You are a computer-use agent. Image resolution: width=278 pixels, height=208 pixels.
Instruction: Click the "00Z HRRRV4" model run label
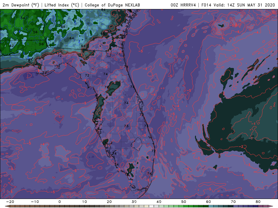(x=183, y=5)
